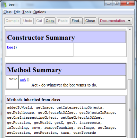The width and height of the screenshot is (137, 138).
Task: Click the Greenfoot foot icon in title bar
Action: pos(5,5)
